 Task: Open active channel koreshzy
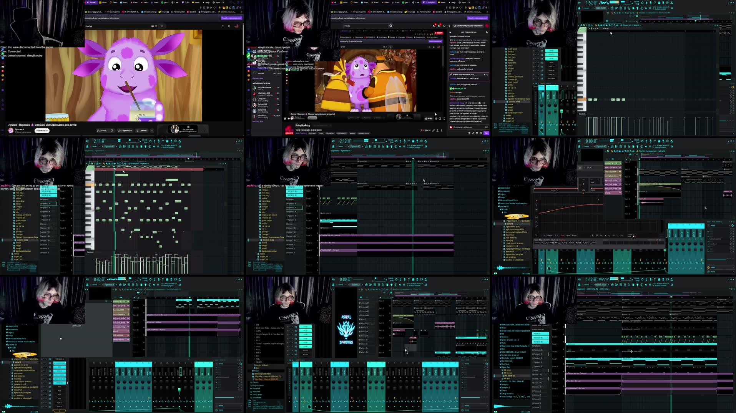click(x=266, y=116)
